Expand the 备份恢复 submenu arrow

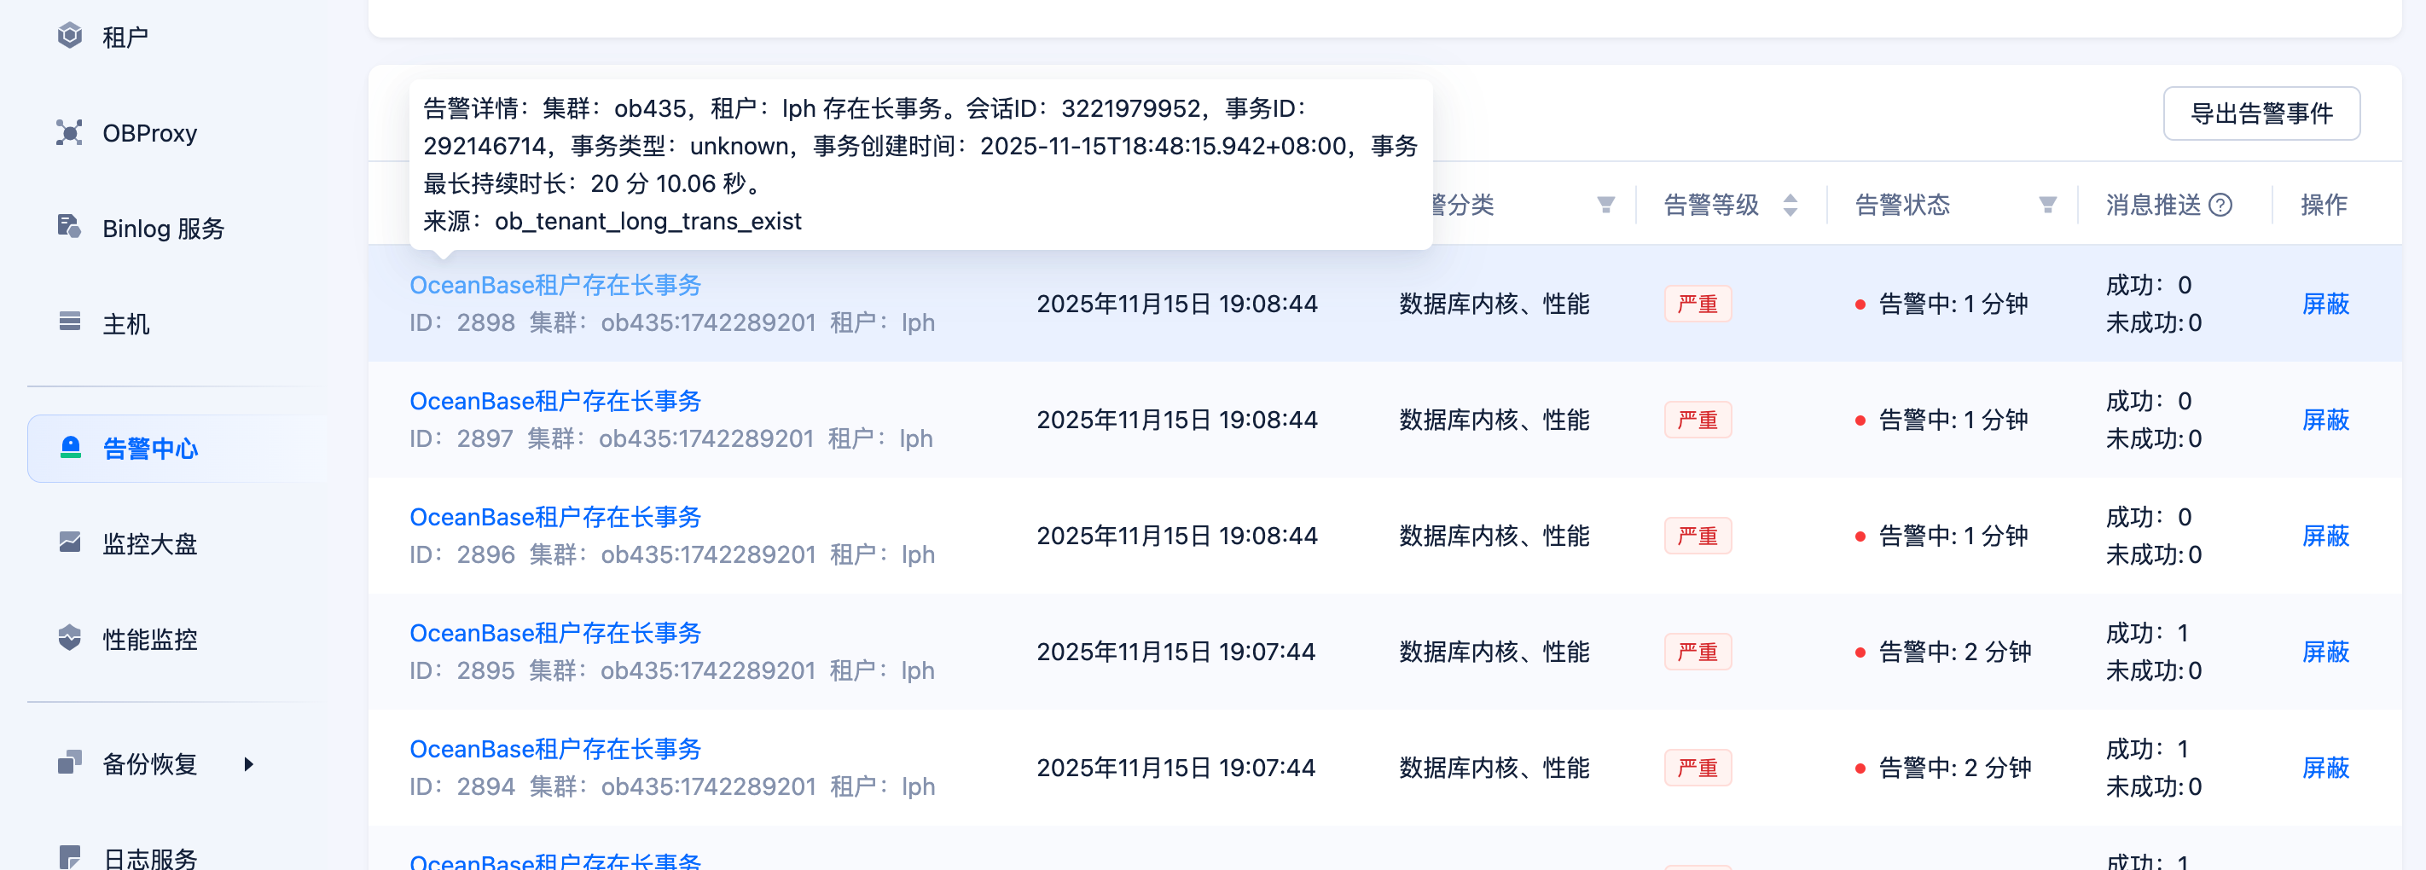pyautogui.click(x=248, y=763)
